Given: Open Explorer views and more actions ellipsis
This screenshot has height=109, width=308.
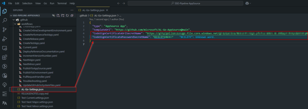Looking at the screenshot, I should (x=72, y=10).
